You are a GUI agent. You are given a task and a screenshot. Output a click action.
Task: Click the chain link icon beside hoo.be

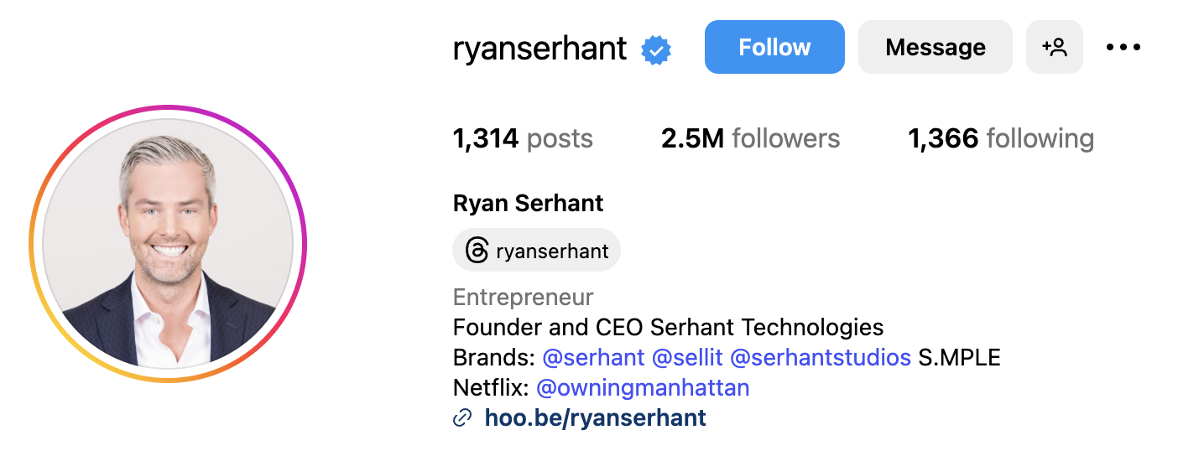click(x=462, y=417)
